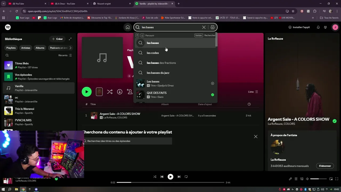This screenshot has width=341, height=192.
Task: Sort by the duration clock column header
Action: pos(249,104)
